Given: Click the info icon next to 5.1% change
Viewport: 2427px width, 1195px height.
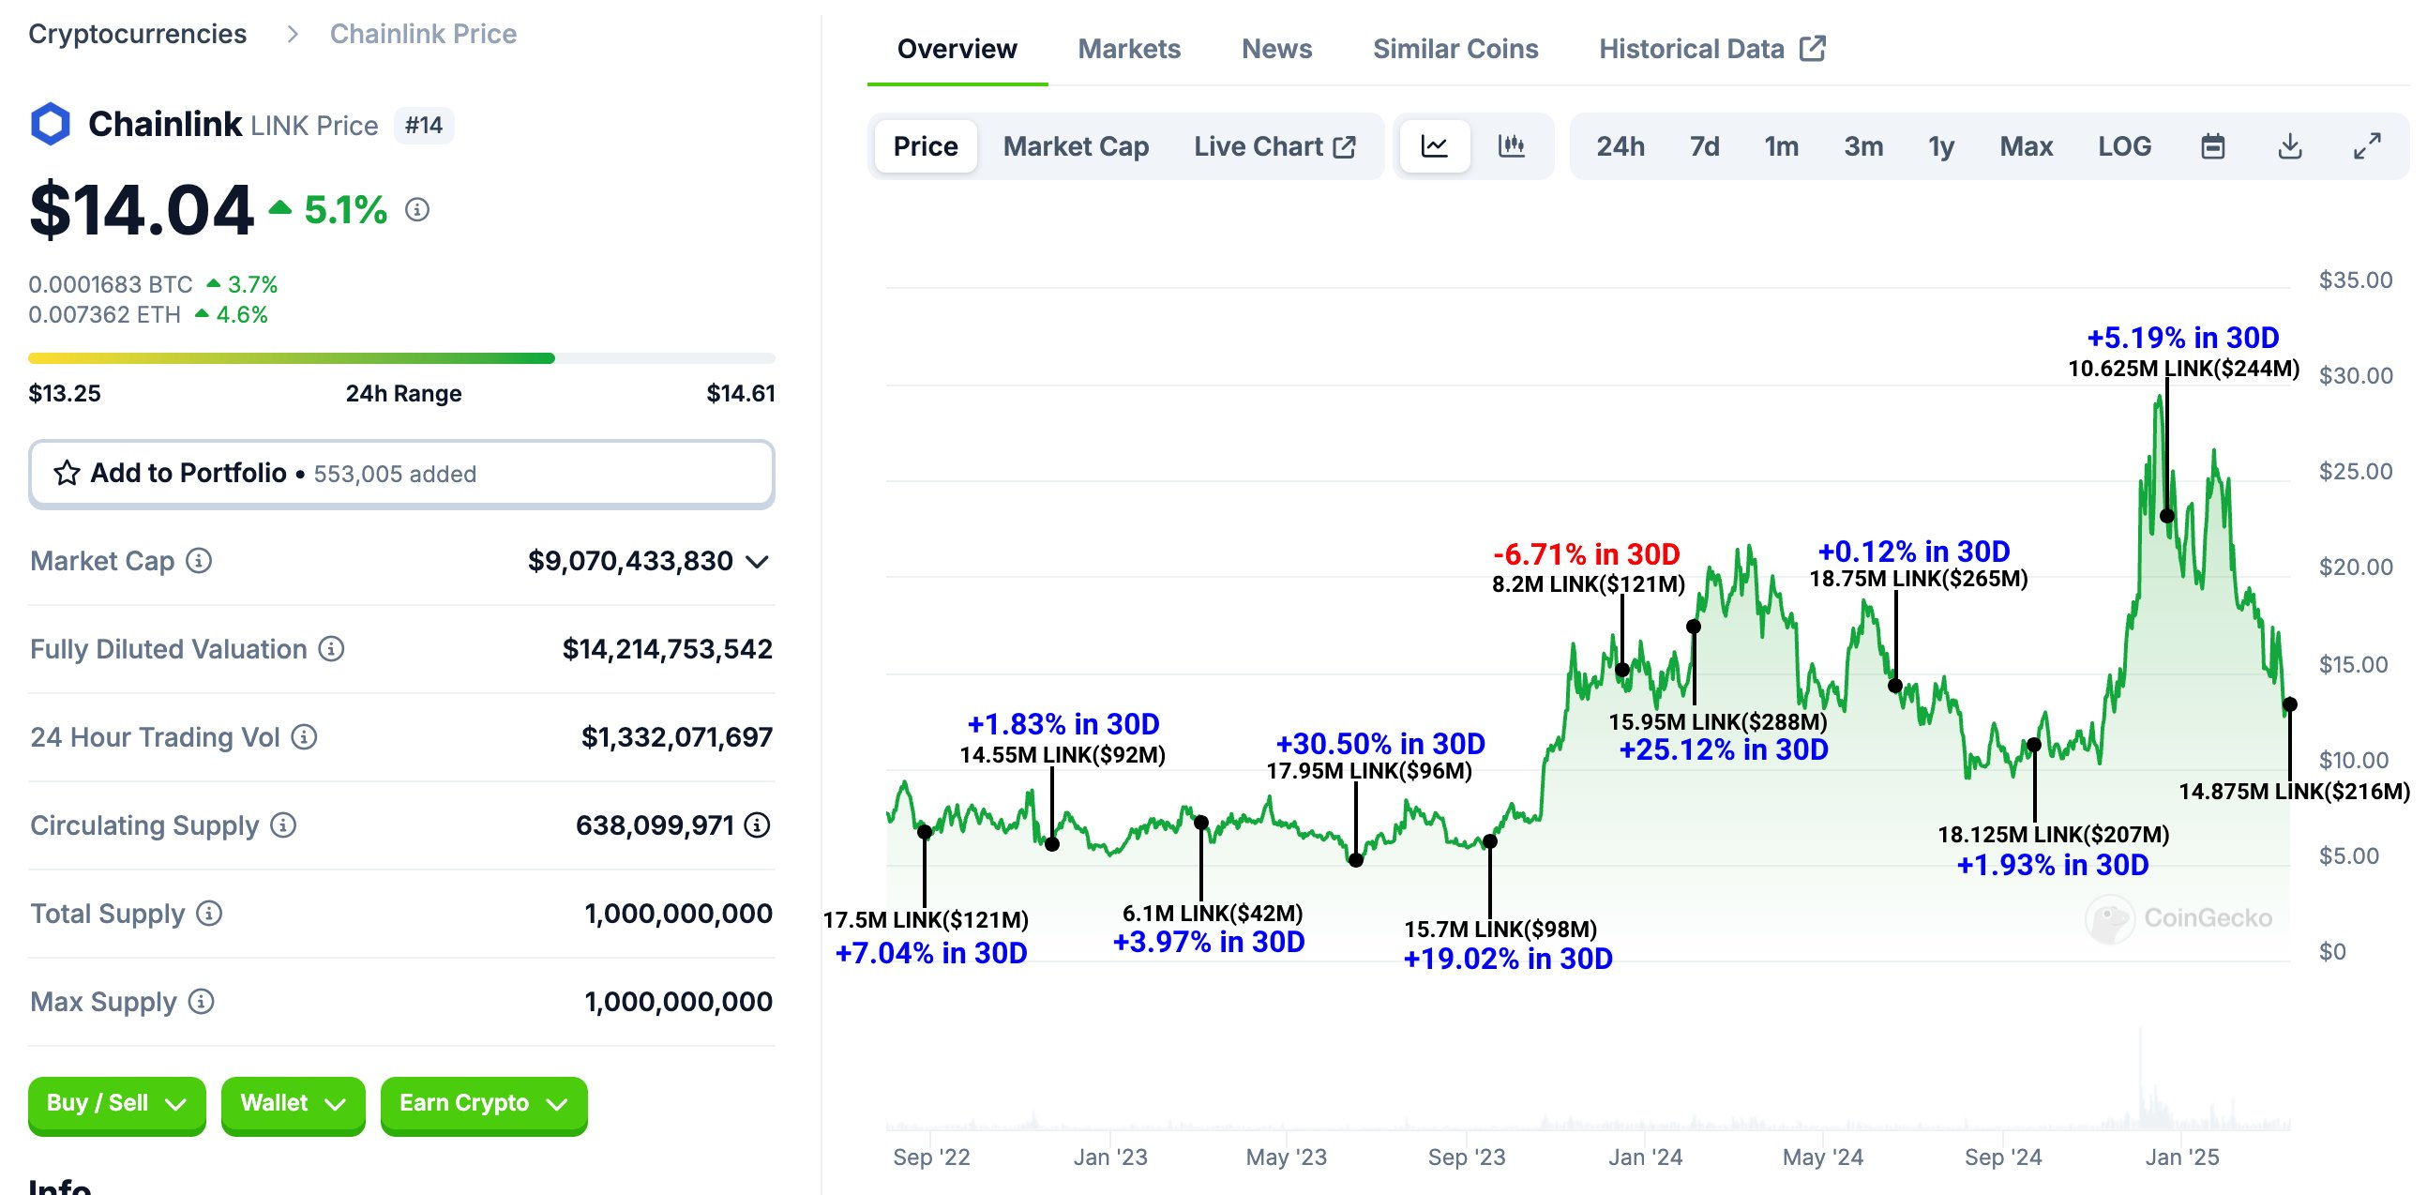Looking at the screenshot, I should [417, 209].
